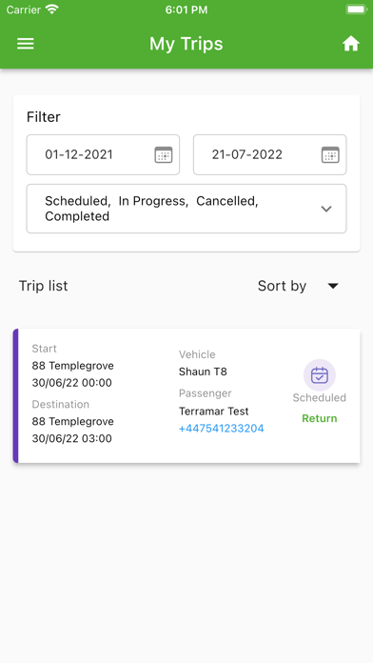Viewport: 373px width, 663px height.
Task: Tap the Wi-Fi icon in status bar
Action: click(x=52, y=10)
